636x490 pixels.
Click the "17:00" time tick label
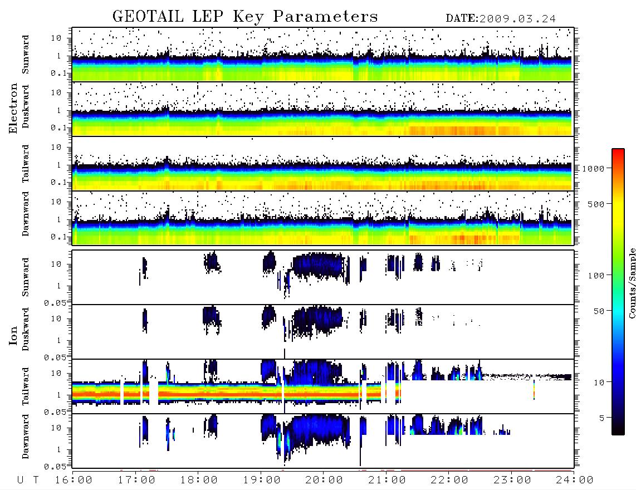pos(136,481)
